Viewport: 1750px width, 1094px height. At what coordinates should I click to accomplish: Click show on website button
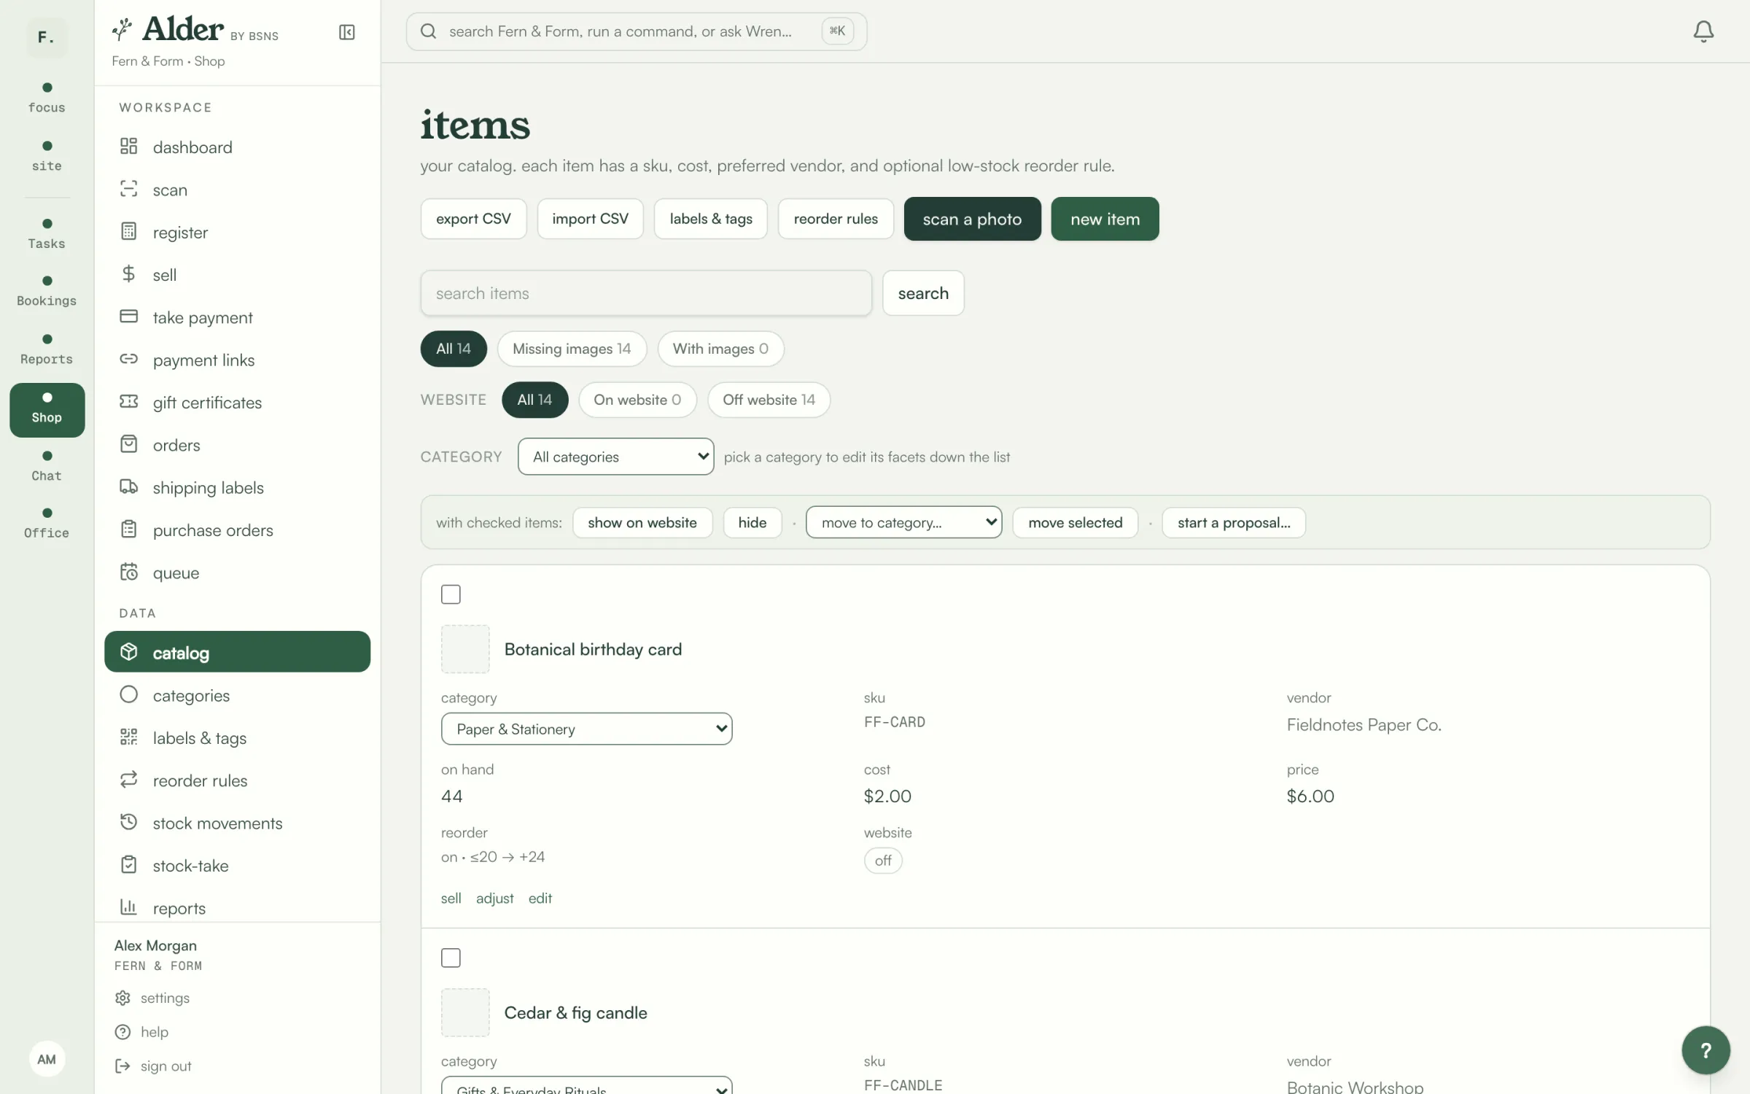tap(642, 522)
